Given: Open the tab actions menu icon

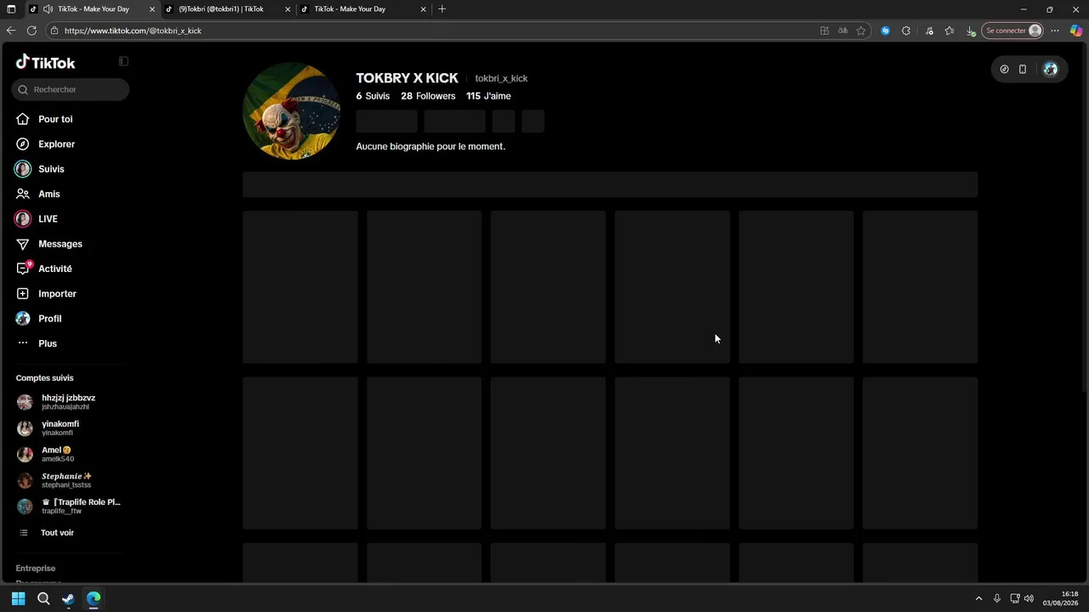Looking at the screenshot, I should (x=11, y=9).
